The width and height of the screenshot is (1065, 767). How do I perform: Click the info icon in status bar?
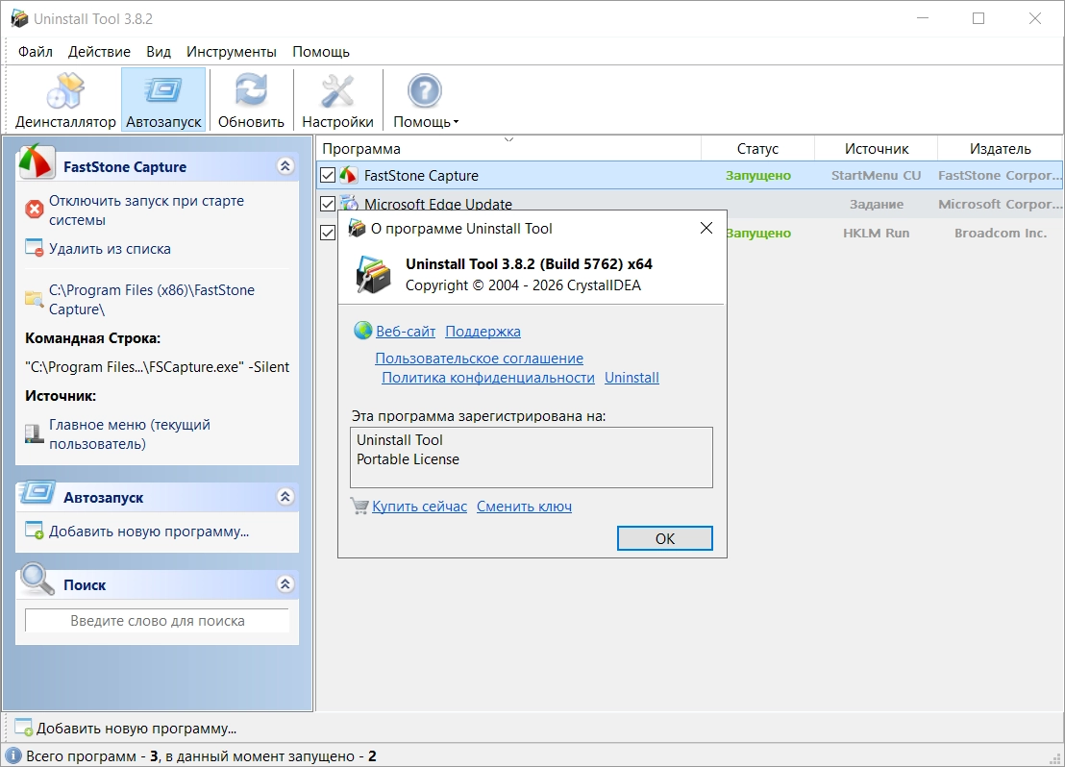pyautogui.click(x=12, y=756)
